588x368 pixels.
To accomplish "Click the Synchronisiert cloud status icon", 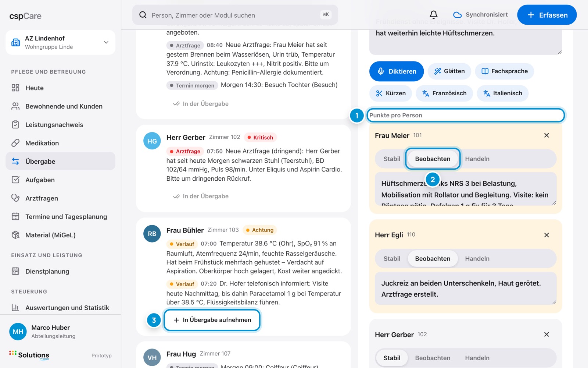I will [457, 15].
